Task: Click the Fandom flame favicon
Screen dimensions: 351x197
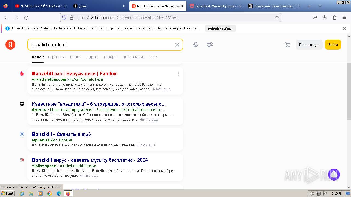Action: (22, 73)
